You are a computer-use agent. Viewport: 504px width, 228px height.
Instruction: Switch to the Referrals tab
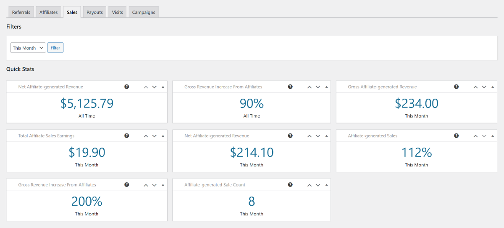21,12
